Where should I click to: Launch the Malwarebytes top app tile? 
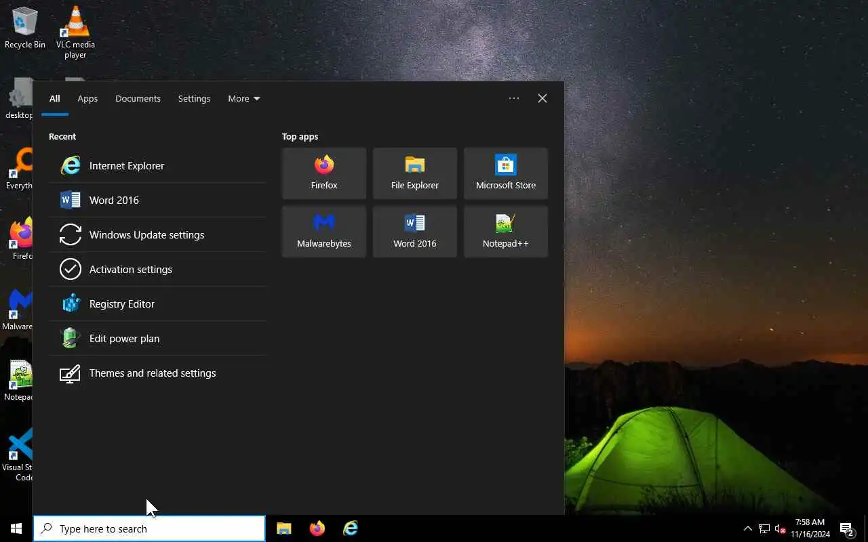[324, 232]
